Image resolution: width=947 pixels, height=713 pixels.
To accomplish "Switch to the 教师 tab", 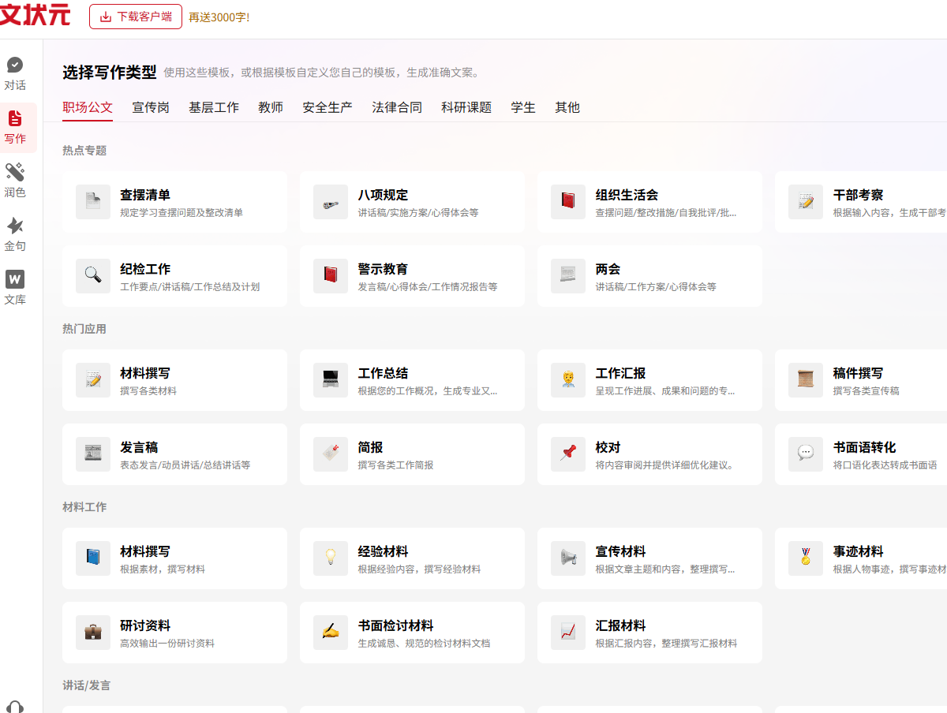I will [271, 108].
